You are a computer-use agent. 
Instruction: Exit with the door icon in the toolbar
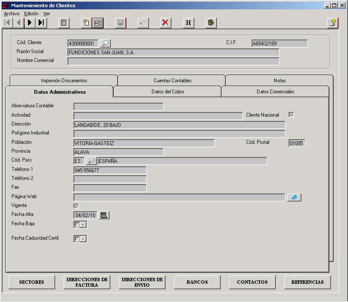click(x=211, y=22)
